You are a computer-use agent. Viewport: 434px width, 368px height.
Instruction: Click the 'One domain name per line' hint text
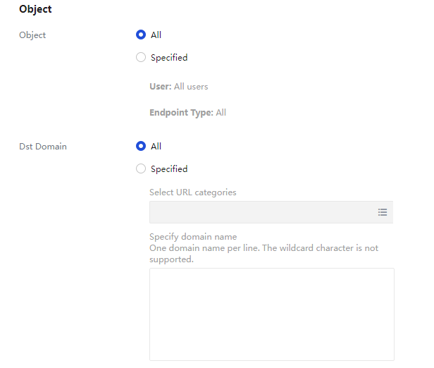point(263,248)
